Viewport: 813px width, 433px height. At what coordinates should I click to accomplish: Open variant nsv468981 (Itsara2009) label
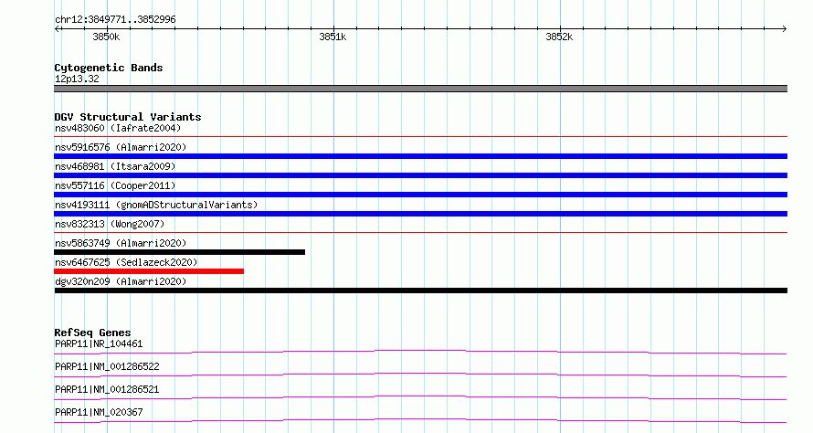point(115,166)
